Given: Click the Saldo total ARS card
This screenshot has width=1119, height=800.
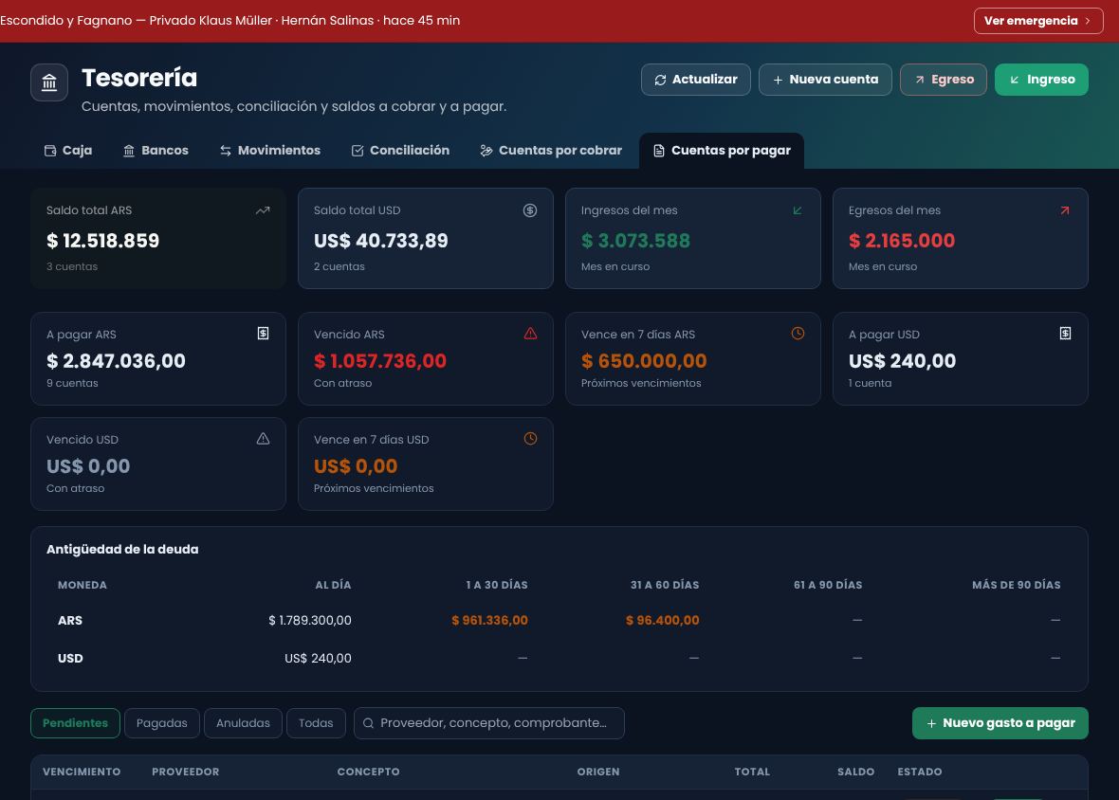Looking at the screenshot, I should (158, 238).
